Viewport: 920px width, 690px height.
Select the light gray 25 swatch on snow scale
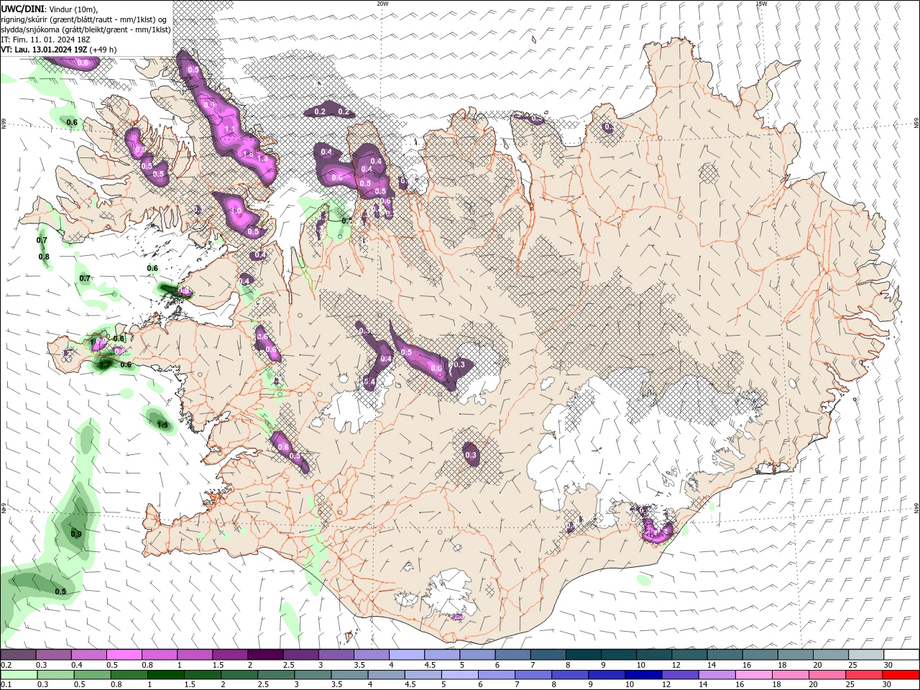(x=866, y=655)
